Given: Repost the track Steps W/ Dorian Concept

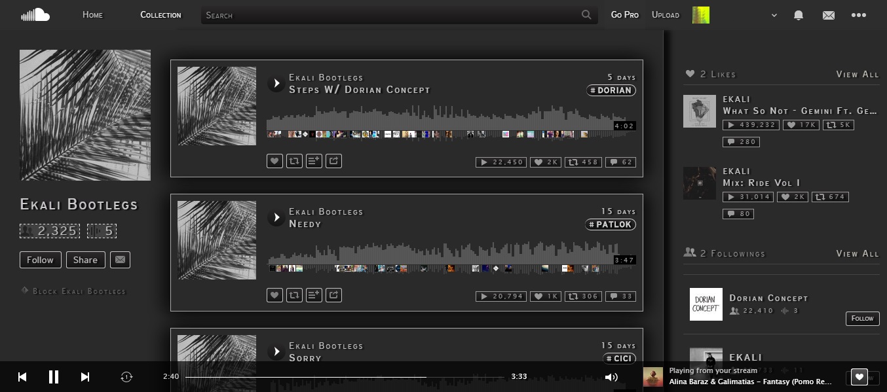Looking at the screenshot, I should pos(294,161).
